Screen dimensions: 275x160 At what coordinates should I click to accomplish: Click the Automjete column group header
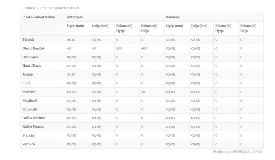75,17
